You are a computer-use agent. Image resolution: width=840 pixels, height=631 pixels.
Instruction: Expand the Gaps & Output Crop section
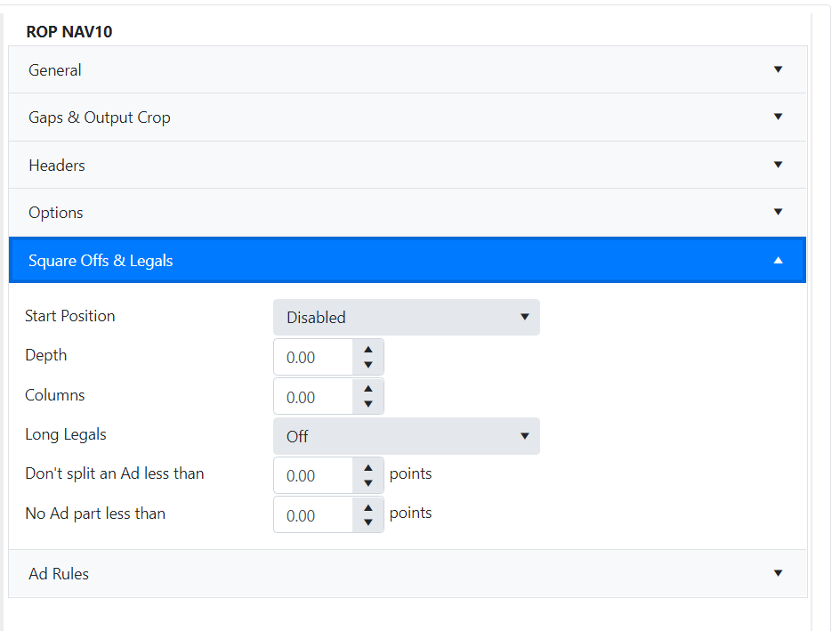[x=408, y=117]
